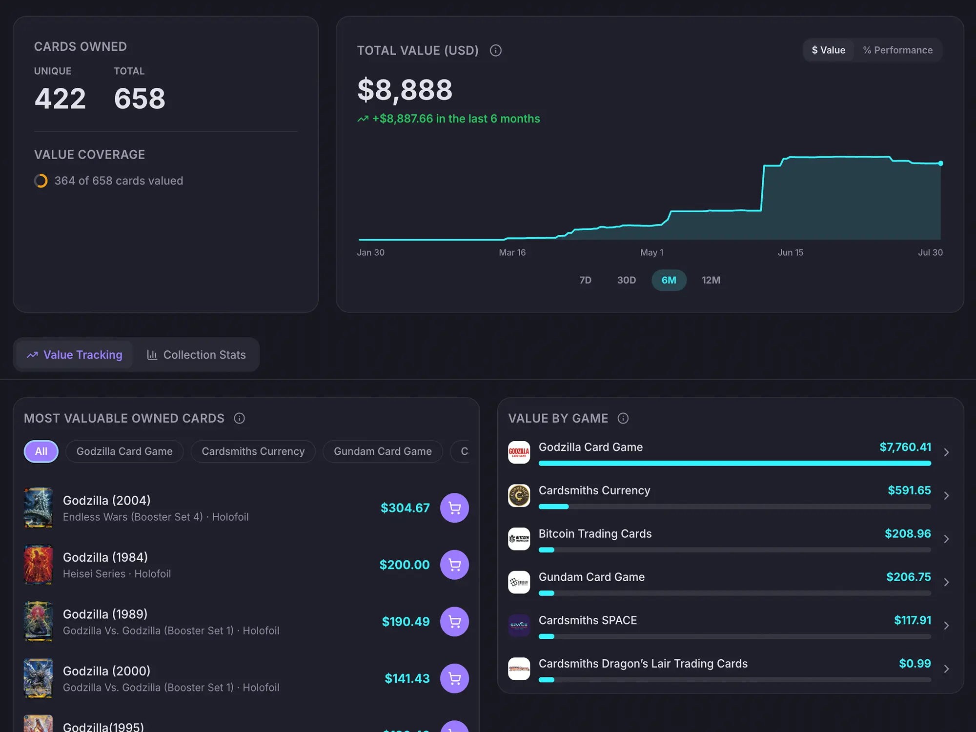The image size is (976, 732).
Task: Expand Bitcoin Trading Cards row chevron
Action: coord(946,539)
